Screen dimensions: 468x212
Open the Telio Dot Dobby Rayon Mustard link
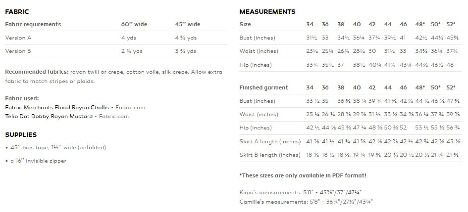click(x=49, y=117)
